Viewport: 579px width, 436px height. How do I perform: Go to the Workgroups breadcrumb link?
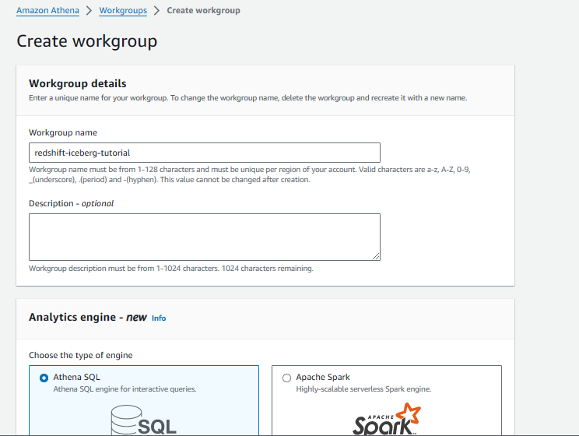coord(123,10)
